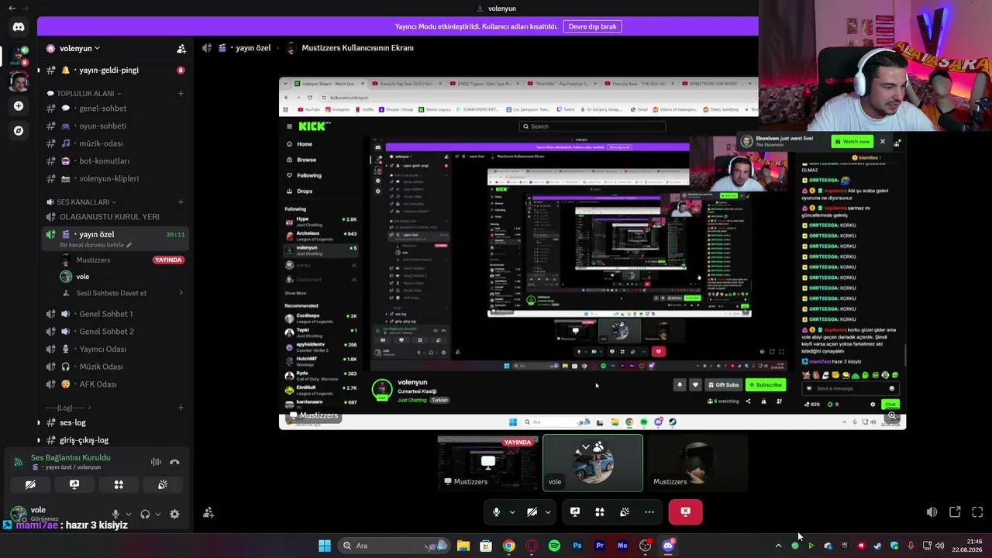The height and width of the screenshot is (558, 992).
Task: Click the plus icon beside the Log category
Action: click(x=181, y=408)
